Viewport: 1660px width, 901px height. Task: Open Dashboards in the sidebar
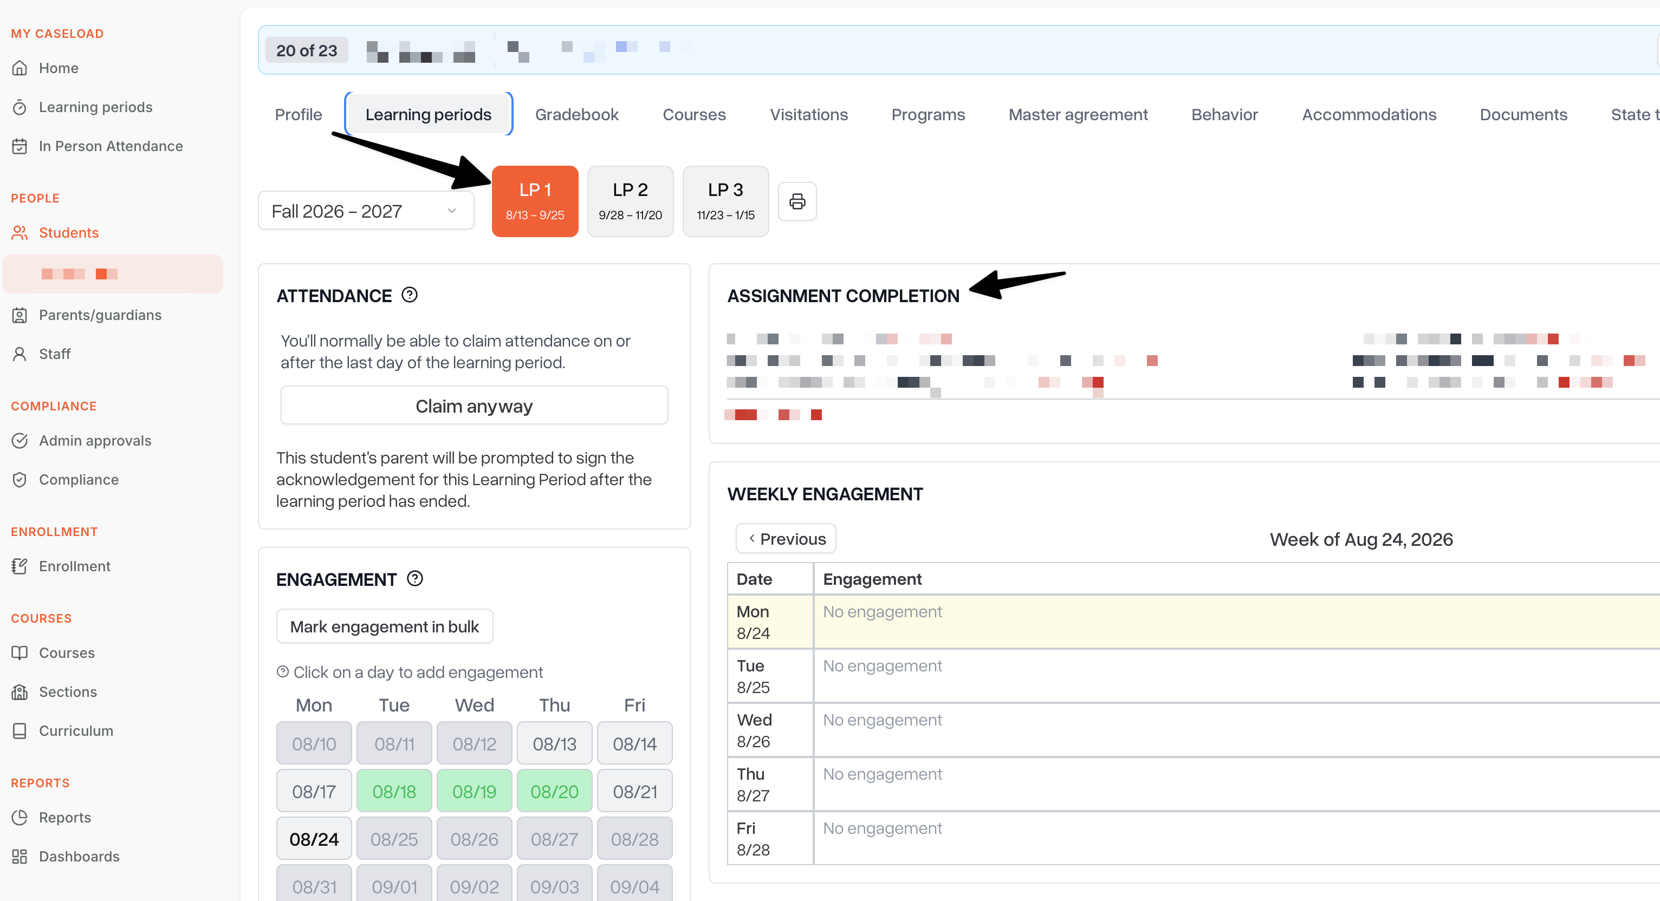pyautogui.click(x=79, y=856)
